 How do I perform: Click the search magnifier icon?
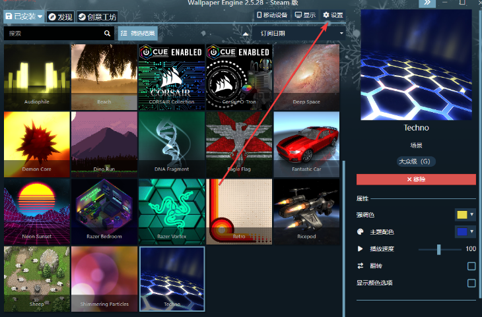coord(108,33)
